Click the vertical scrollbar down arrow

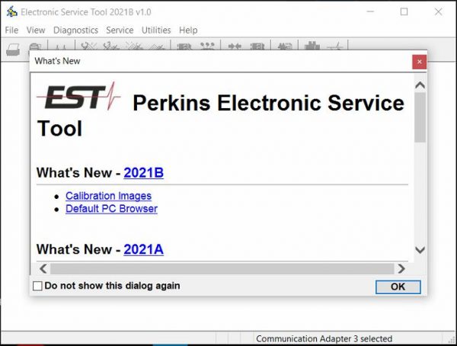420,250
